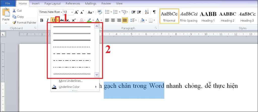Open the Paragraph dialog launcher
Image resolution: width=258 pixels, height=112 pixels.
pyautogui.click(x=156, y=28)
